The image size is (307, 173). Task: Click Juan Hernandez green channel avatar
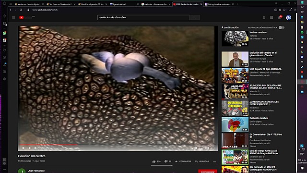[x=22, y=171]
